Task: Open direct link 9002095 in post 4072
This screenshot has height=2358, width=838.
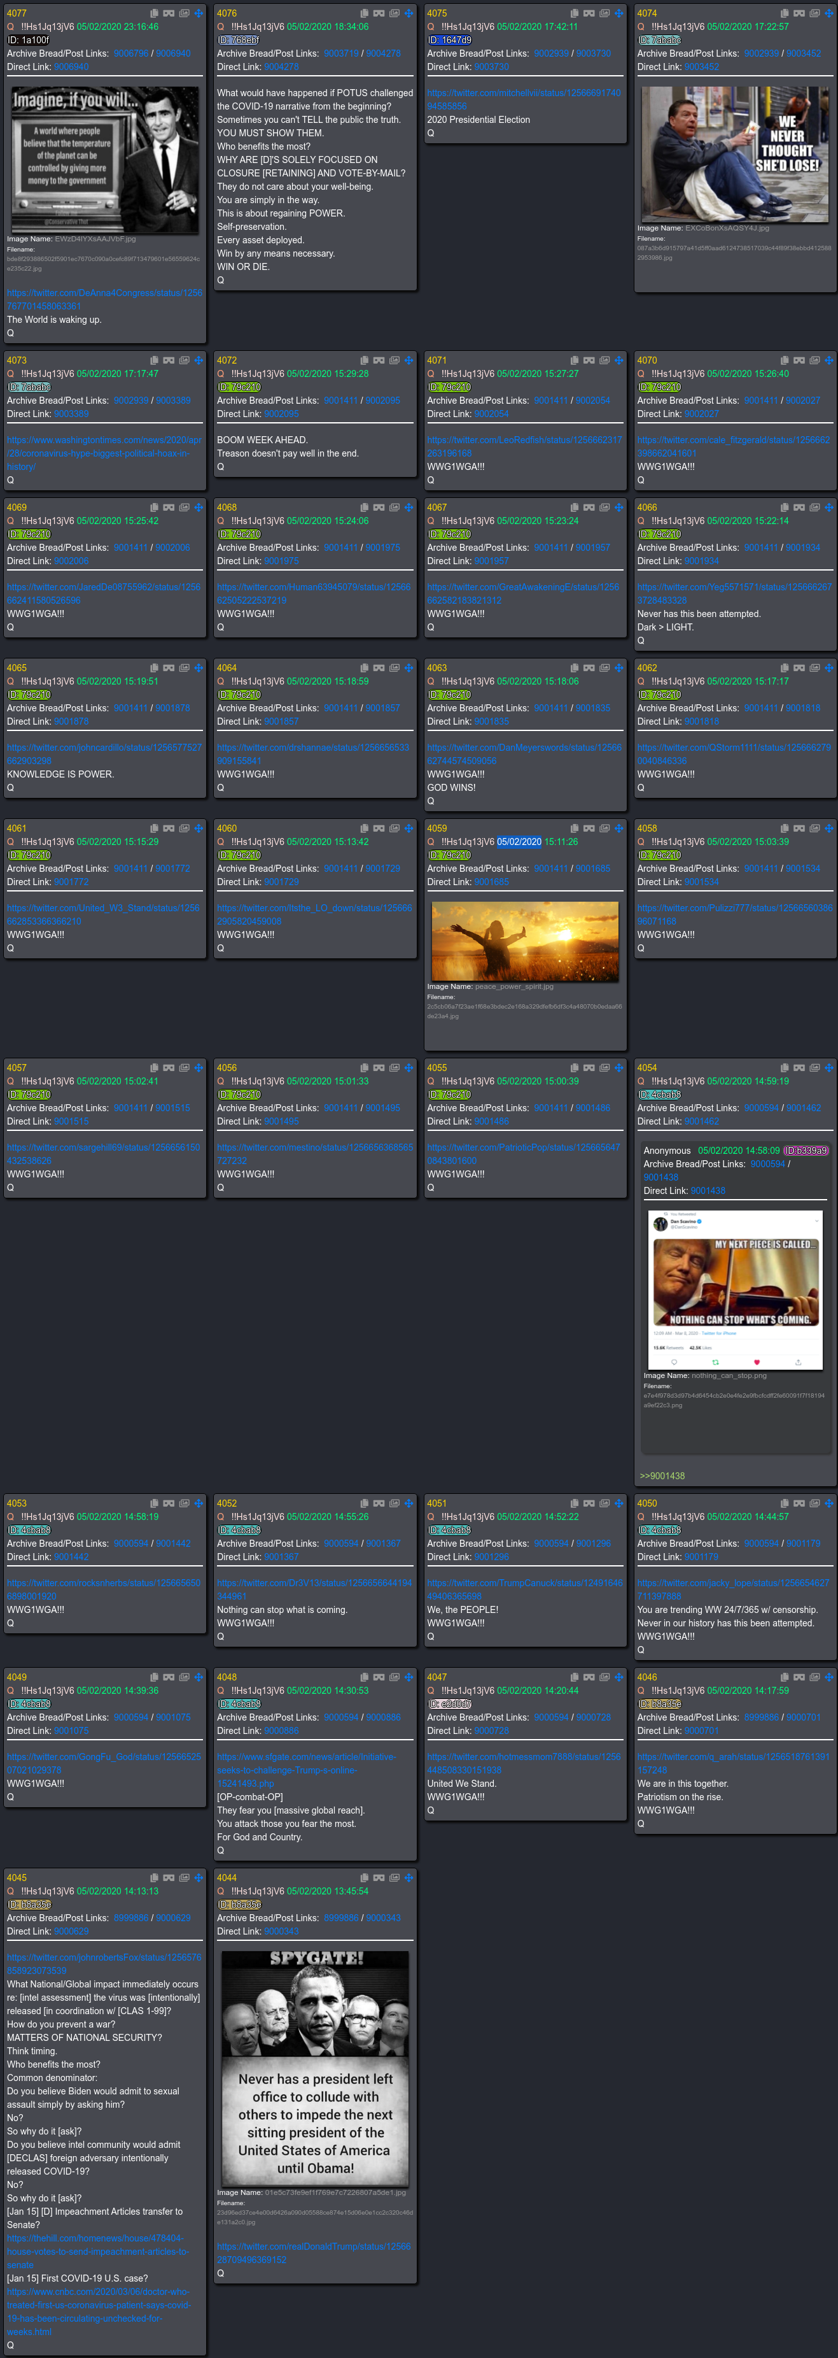Action: (282, 415)
